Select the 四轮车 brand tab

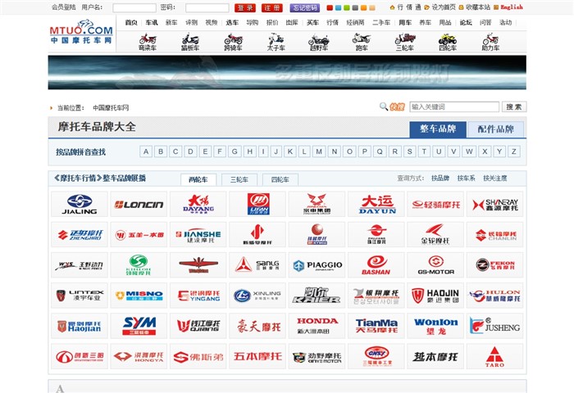pyautogui.click(x=280, y=179)
